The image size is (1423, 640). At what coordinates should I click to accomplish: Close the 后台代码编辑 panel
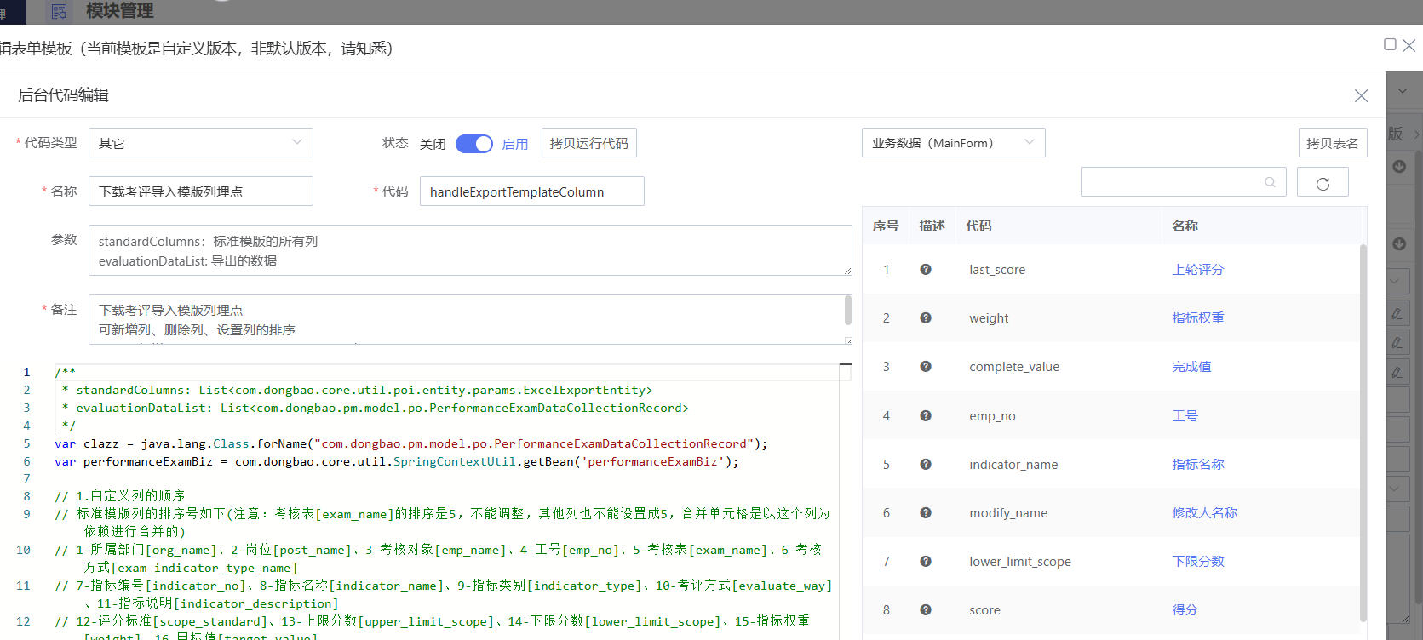tap(1361, 96)
